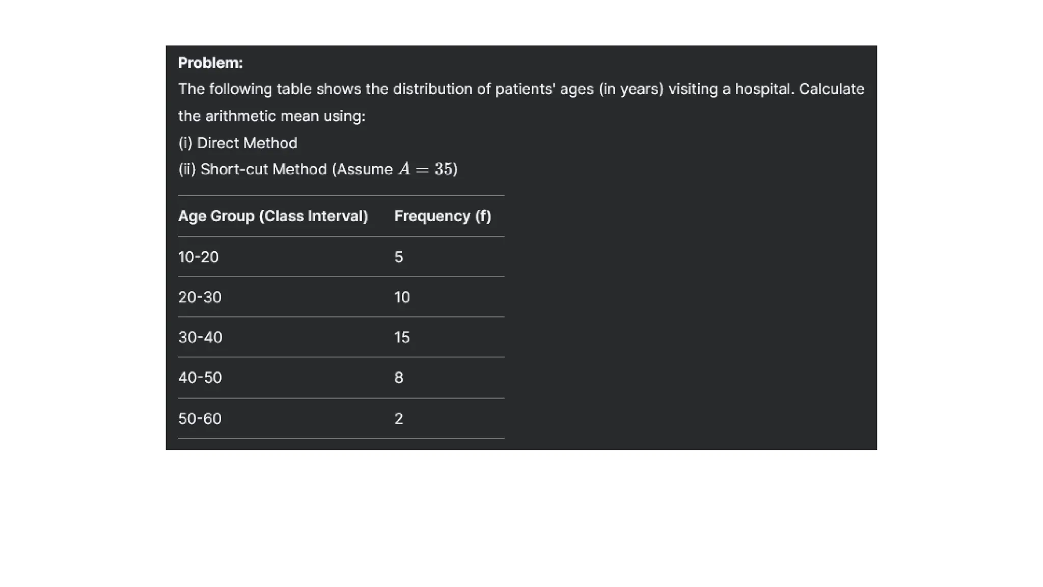This screenshot has width=1043, height=587.
Task: Click the "Frequency (f)" column header
Action: coord(443,216)
